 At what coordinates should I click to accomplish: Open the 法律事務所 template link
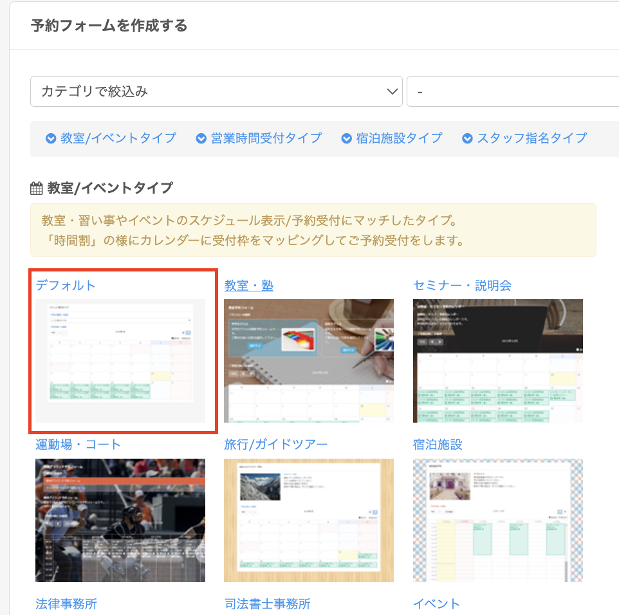tap(66, 604)
